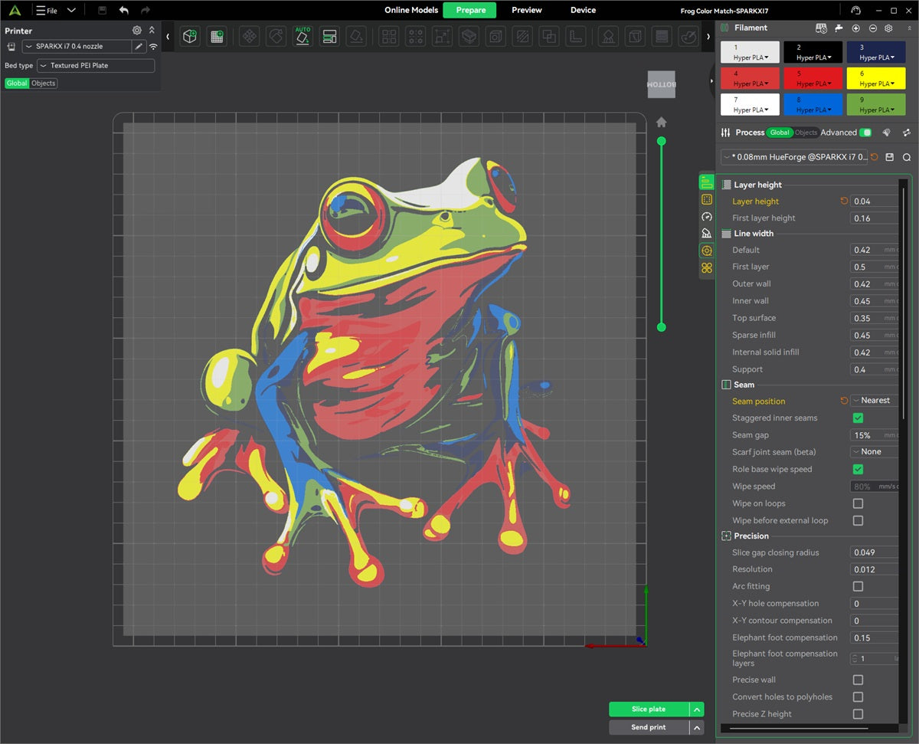The width and height of the screenshot is (919, 744).
Task: Click the Save disk icon in title bar
Action: click(102, 10)
